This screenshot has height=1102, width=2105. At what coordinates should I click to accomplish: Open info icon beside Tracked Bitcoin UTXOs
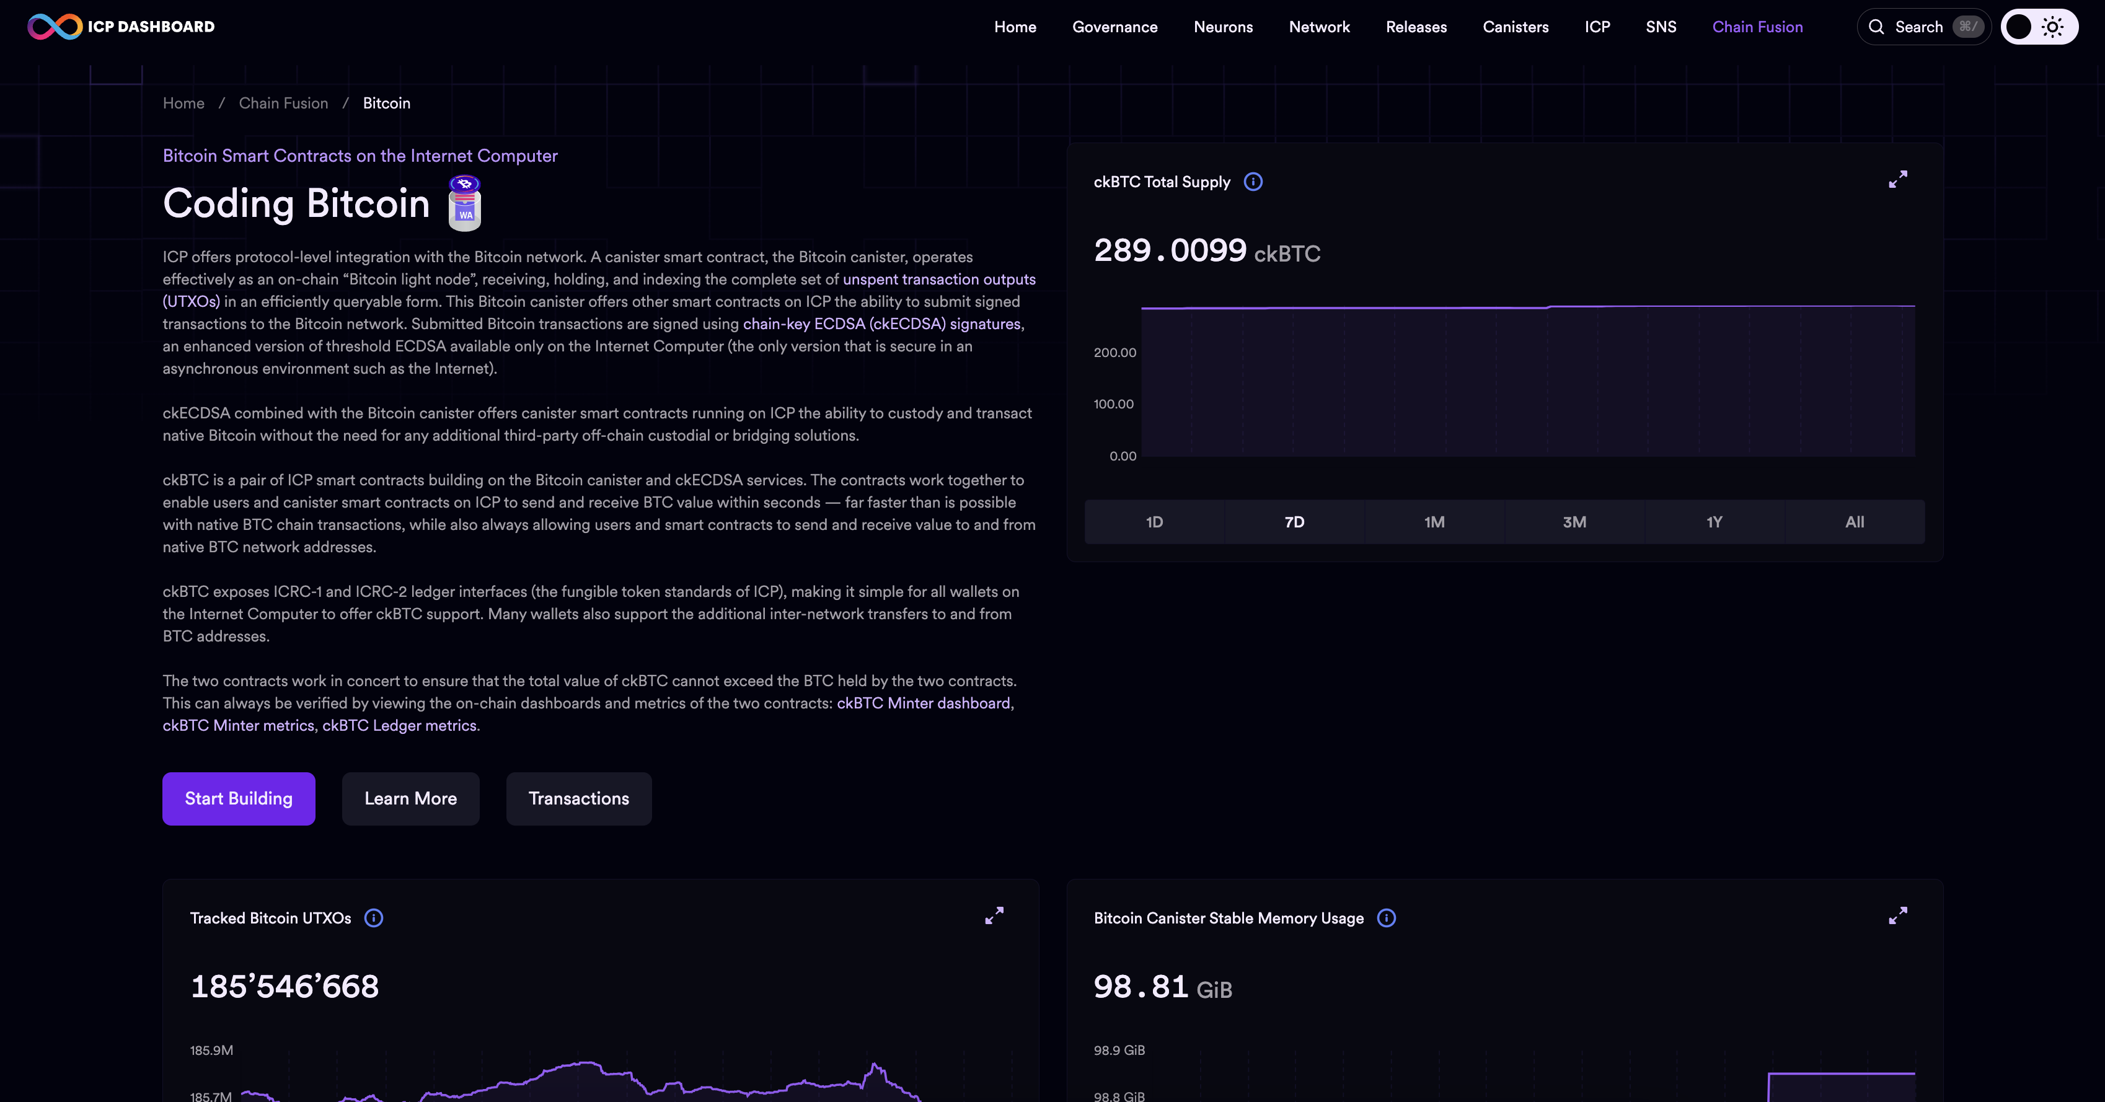pos(373,918)
